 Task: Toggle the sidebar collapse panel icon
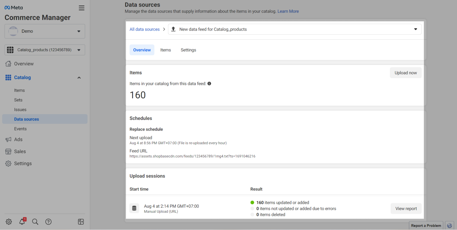[81, 222]
